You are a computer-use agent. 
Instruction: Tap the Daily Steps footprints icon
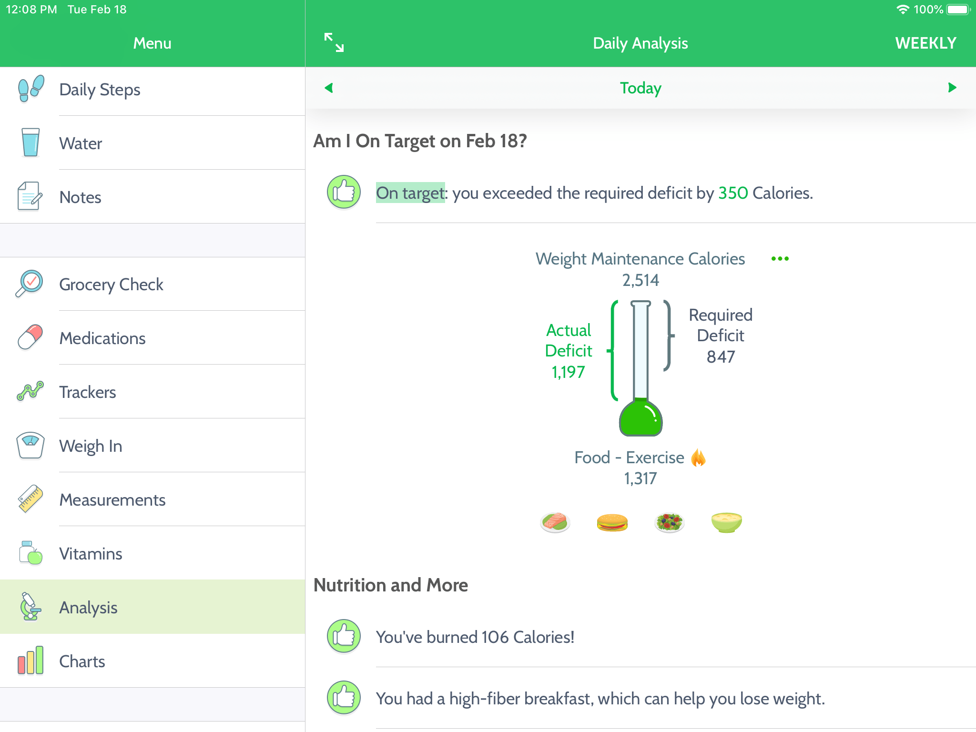coord(30,89)
